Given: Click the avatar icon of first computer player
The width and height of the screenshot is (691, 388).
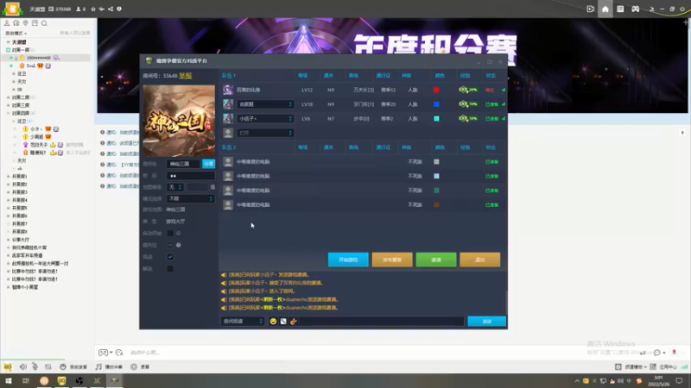Looking at the screenshot, I should 228,161.
